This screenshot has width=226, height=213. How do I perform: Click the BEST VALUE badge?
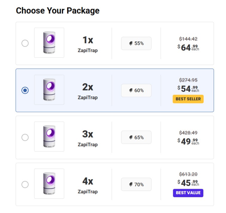tap(188, 193)
